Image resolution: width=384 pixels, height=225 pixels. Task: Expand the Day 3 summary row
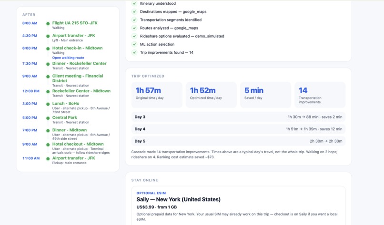point(238,117)
